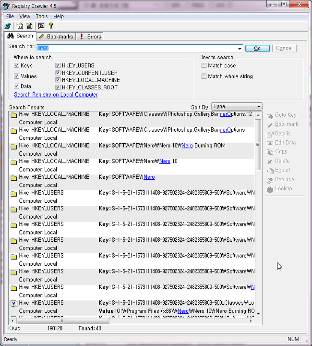Uncheck HKEY_CLASSES_ROOT hive
Viewport: 312px width, 346px height.
58,87
